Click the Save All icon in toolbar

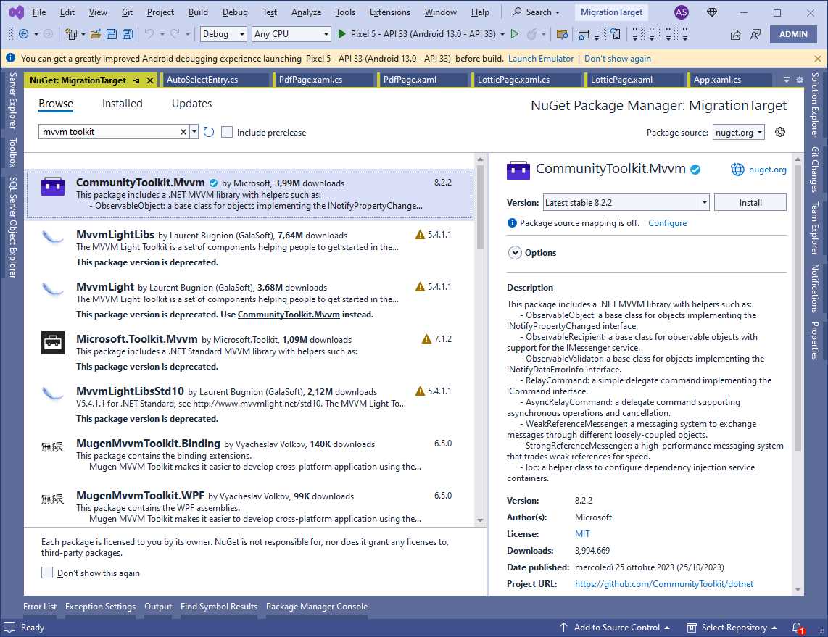click(x=127, y=34)
